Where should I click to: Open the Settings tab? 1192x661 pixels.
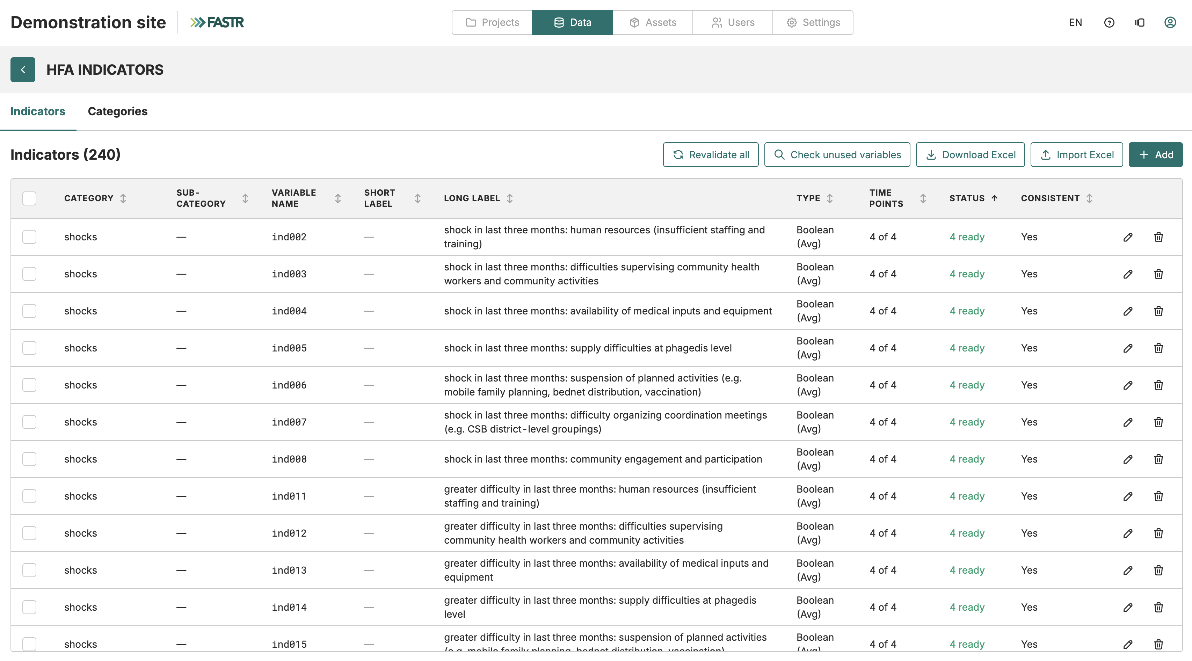tap(813, 22)
